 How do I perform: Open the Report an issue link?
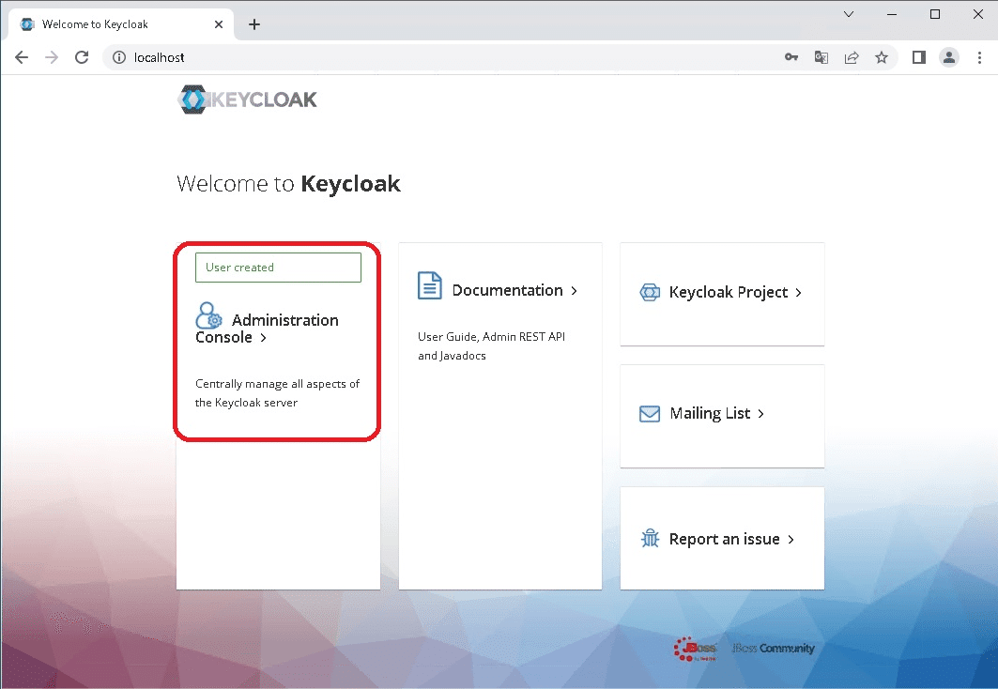click(x=718, y=539)
